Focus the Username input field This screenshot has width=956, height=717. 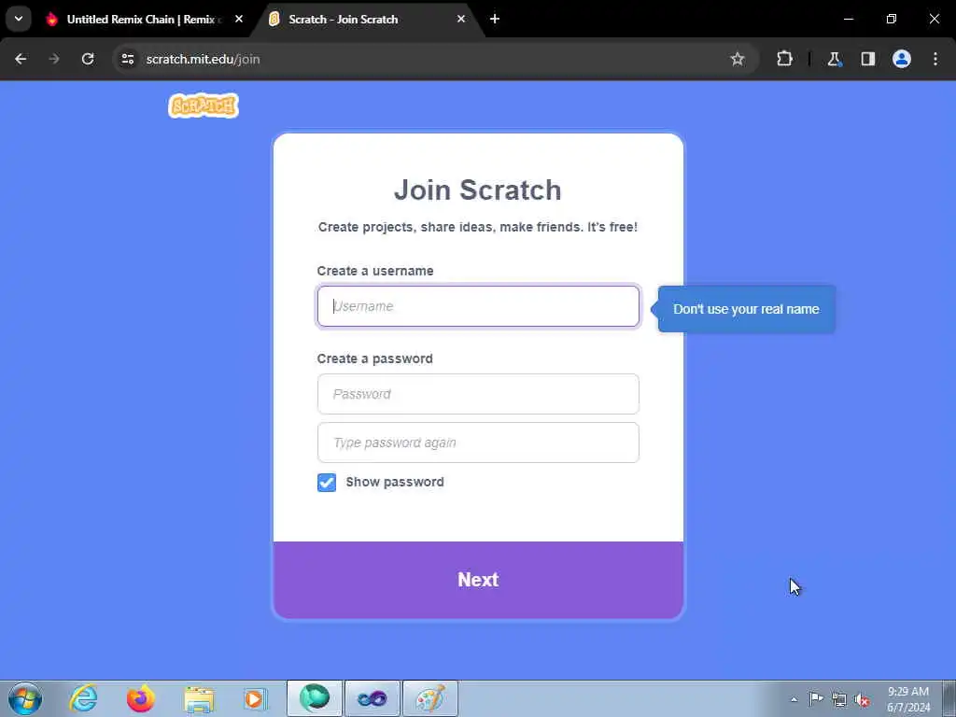pyautogui.click(x=478, y=306)
